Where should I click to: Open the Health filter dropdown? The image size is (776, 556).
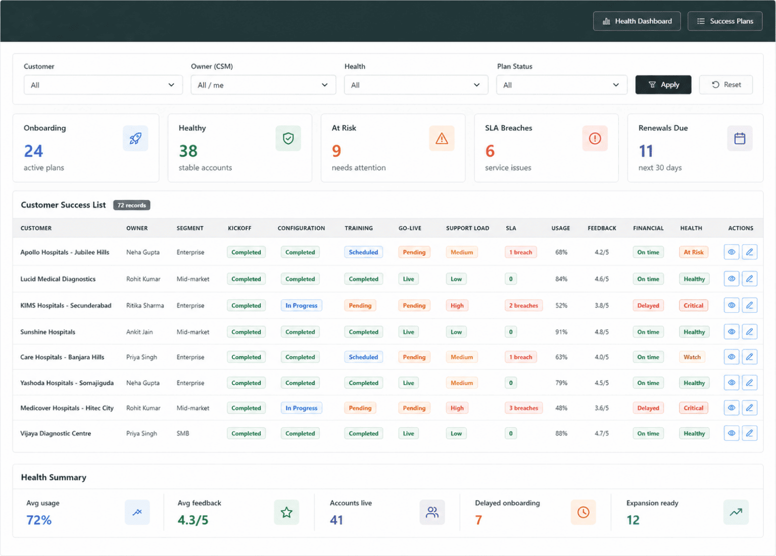pyautogui.click(x=416, y=85)
